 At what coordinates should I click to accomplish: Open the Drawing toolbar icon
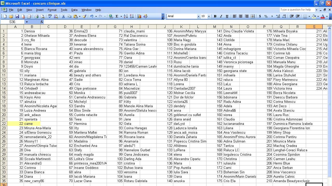point(145,16)
